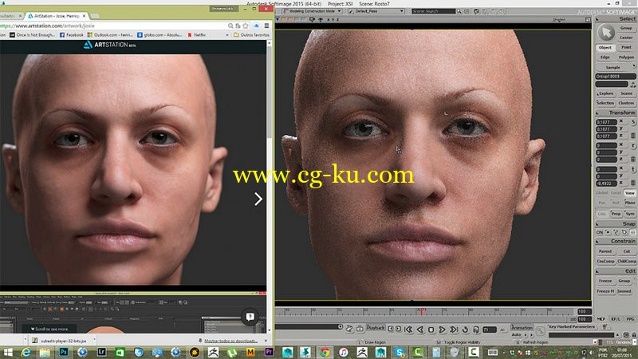Screen dimensions: 638x359
Task: Switch to PPG panel tab
Action: pos(630,319)
